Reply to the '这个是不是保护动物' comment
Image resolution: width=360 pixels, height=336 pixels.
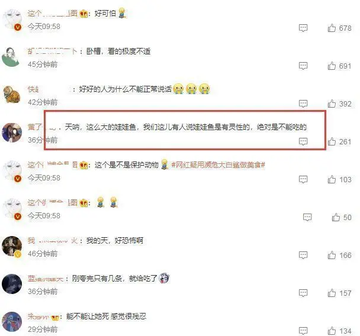click(303, 180)
